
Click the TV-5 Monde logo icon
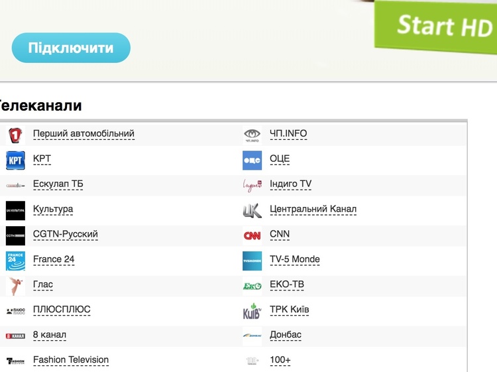point(252,260)
